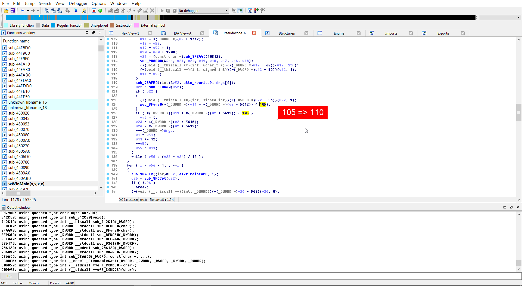Float the Functions window panel
The width and height of the screenshot is (522, 286).
point(94,33)
